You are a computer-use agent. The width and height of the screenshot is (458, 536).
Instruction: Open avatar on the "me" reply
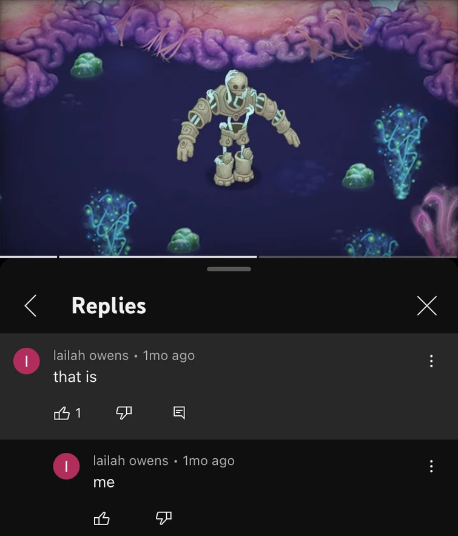click(x=66, y=466)
